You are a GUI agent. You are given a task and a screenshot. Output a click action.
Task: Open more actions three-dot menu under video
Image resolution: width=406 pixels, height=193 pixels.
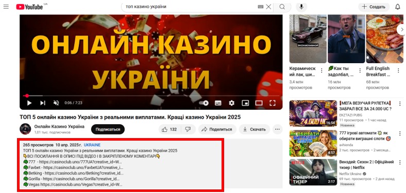pos(277,129)
